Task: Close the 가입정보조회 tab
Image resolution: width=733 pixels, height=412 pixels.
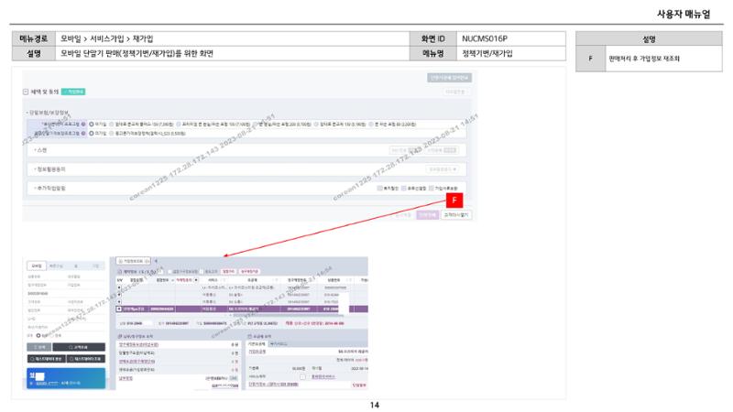Action: point(148,261)
